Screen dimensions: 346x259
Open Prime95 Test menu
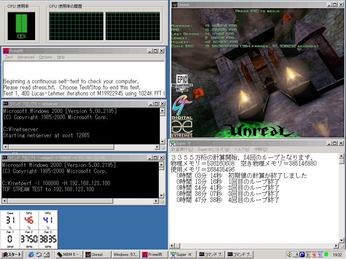pos(9,57)
